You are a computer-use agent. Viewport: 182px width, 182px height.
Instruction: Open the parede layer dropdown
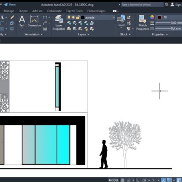(x=114, y=18)
